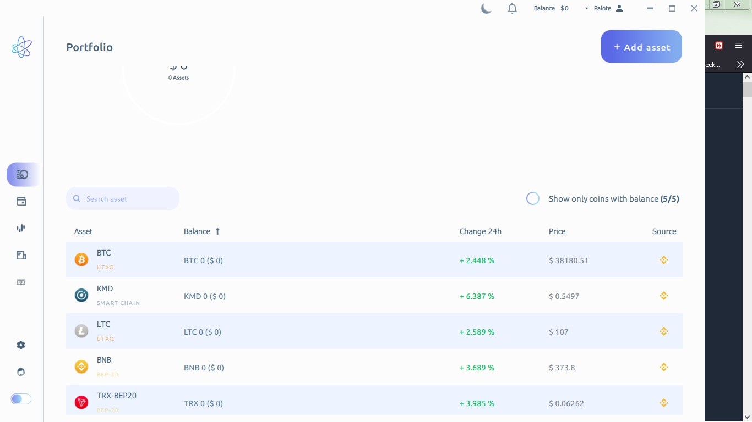Sort by the Asset column header

point(83,231)
